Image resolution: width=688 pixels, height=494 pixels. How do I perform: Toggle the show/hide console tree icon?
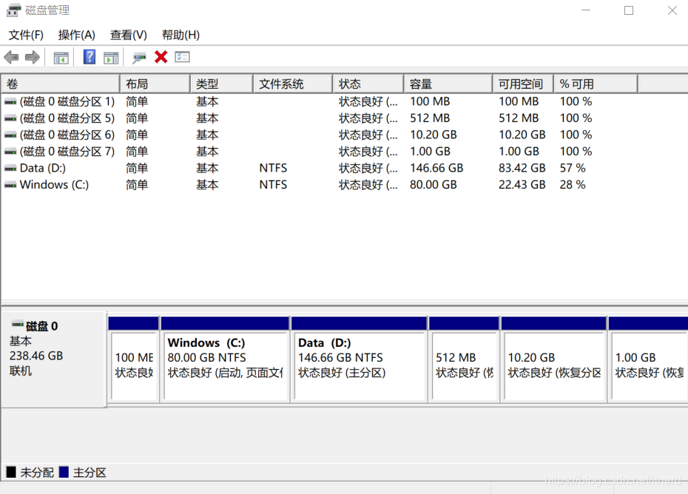pyautogui.click(x=61, y=58)
